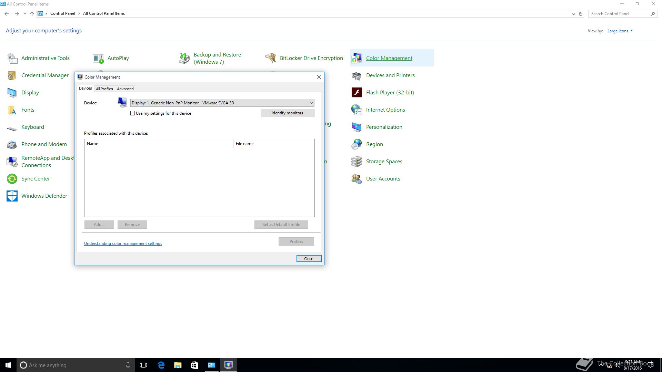Open the Fonts icon
Screen dimensions: 662x372
coord(12,110)
